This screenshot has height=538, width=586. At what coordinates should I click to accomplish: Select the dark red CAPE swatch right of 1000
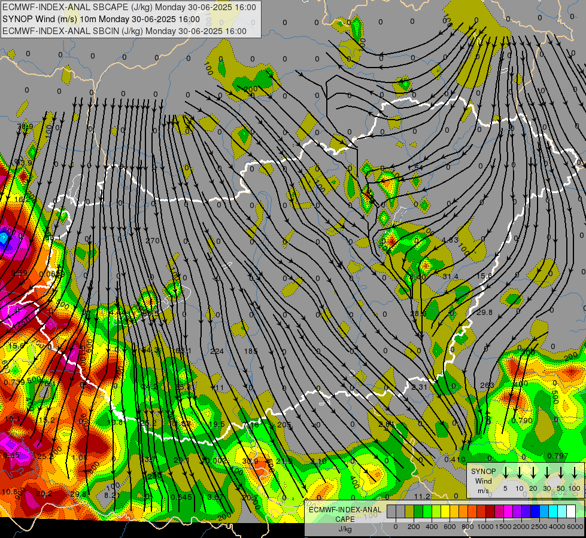pos(490,512)
